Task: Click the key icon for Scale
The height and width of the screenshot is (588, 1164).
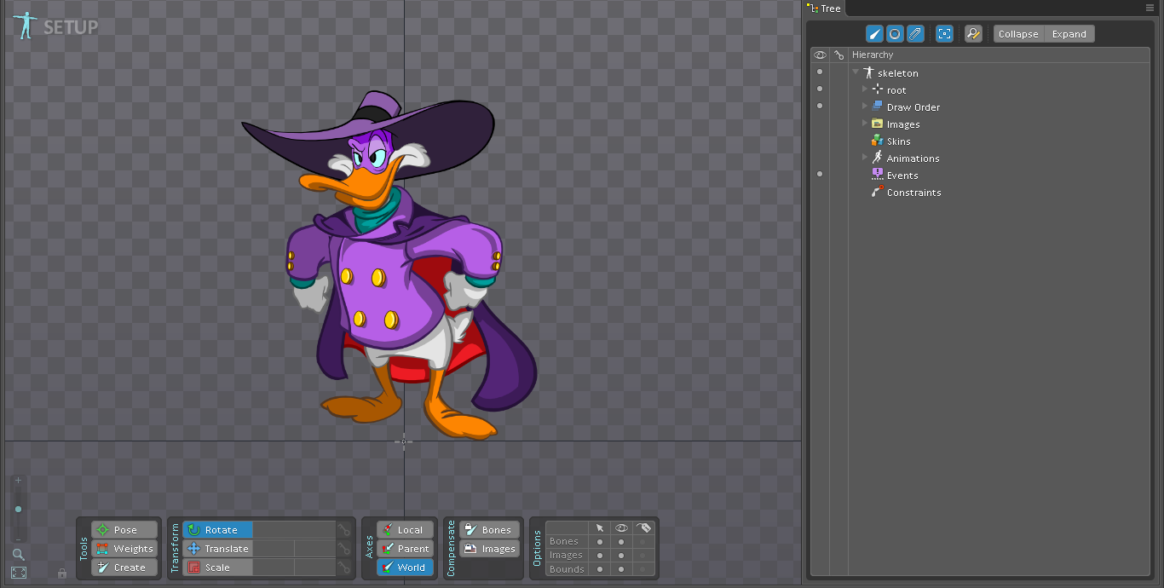Action: tap(343, 568)
